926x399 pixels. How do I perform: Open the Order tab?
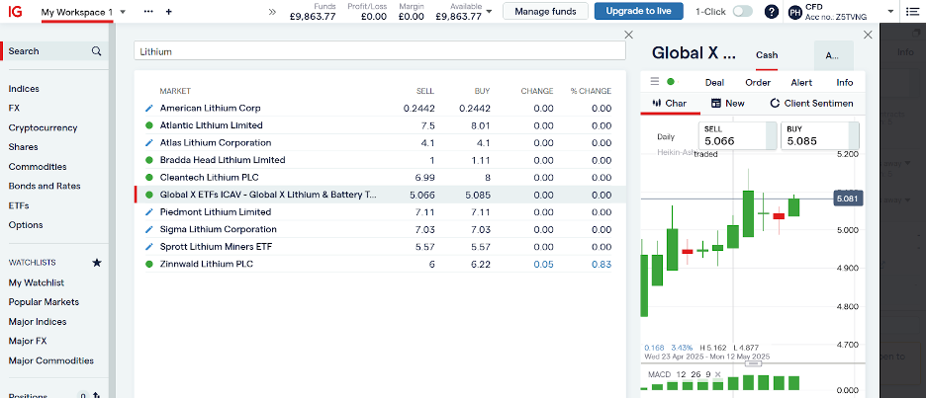[758, 83]
